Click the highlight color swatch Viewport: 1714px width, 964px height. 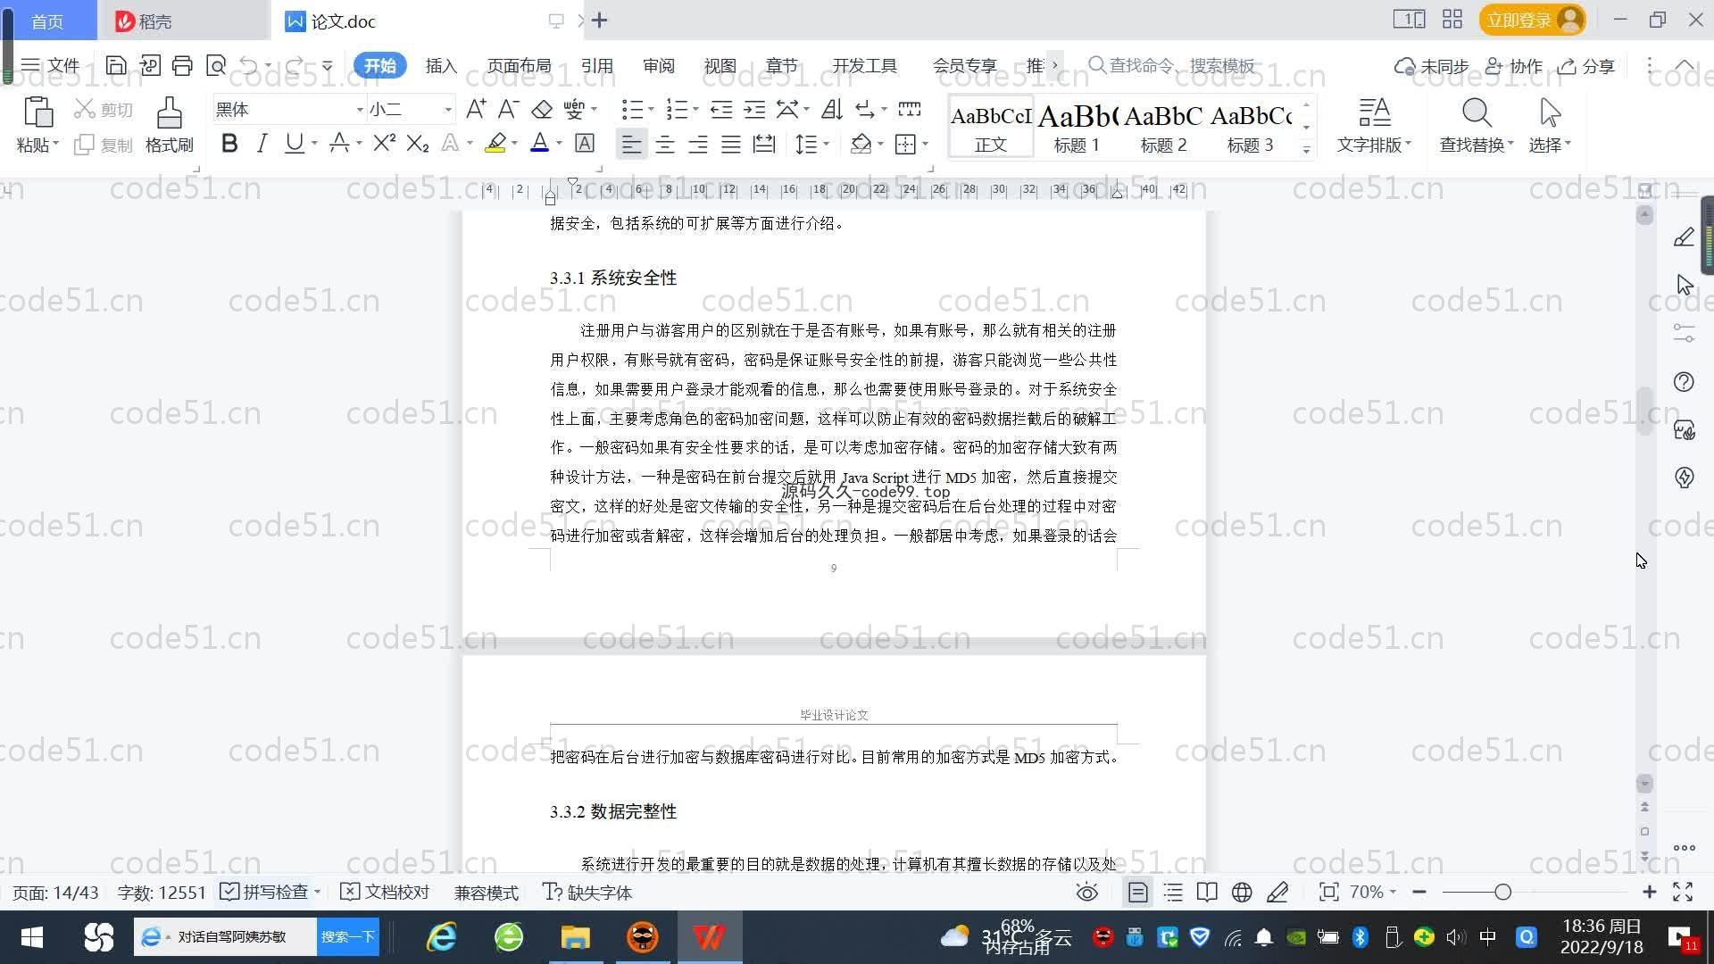(x=495, y=143)
